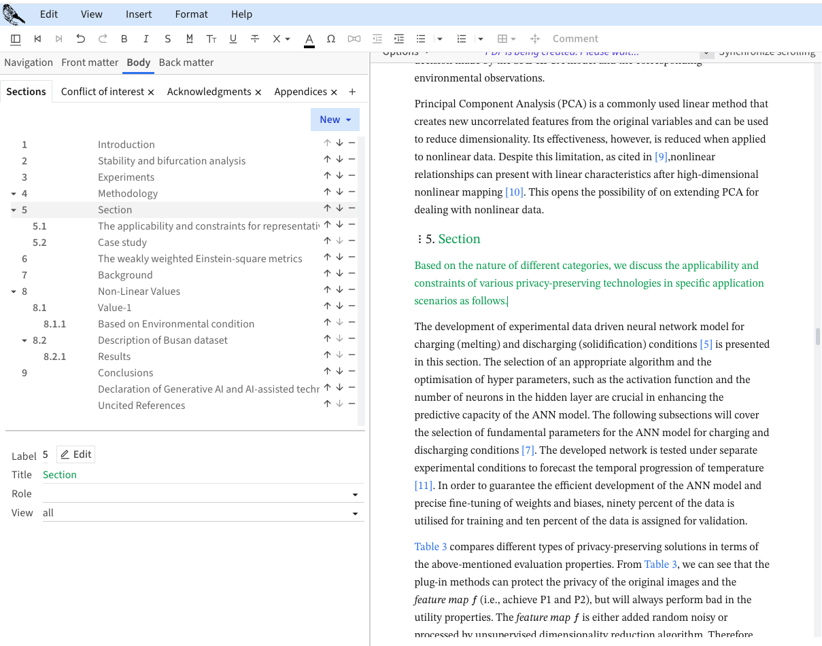Click the Edit label button
Image resolution: width=822 pixels, height=646 pixels.
point(75,454)
